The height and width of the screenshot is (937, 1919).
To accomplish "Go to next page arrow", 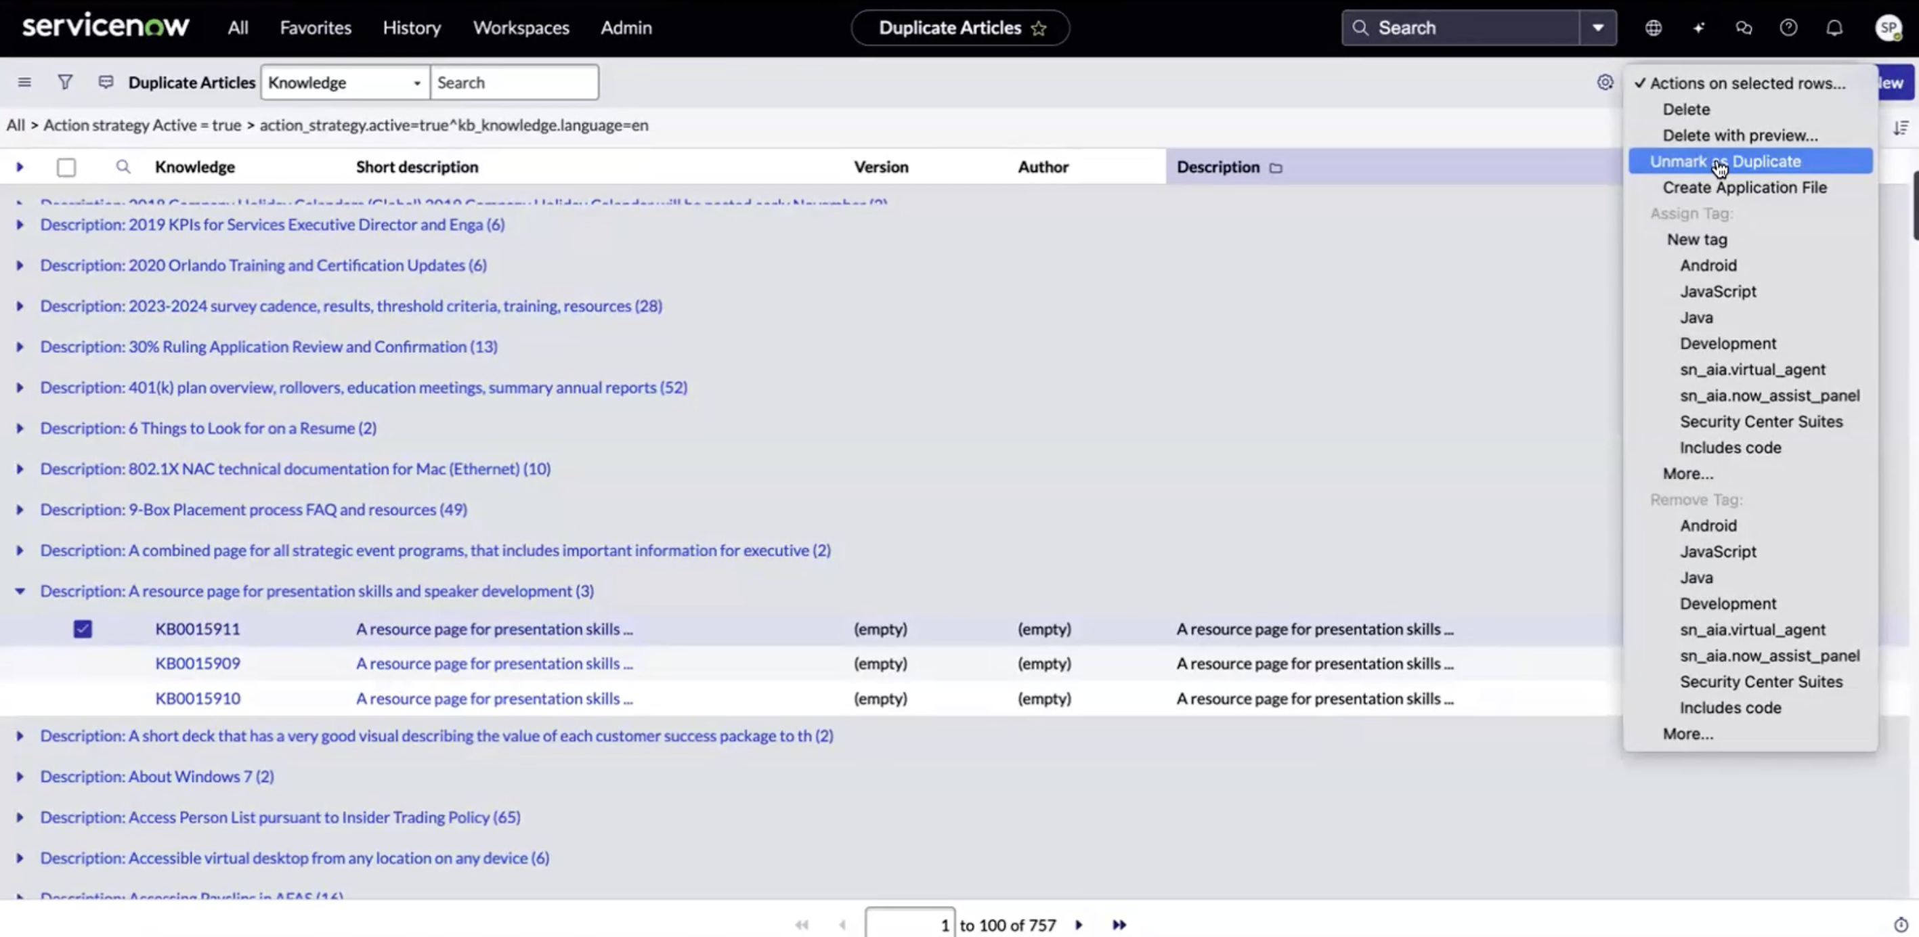I will click(x=1079, y=924).
